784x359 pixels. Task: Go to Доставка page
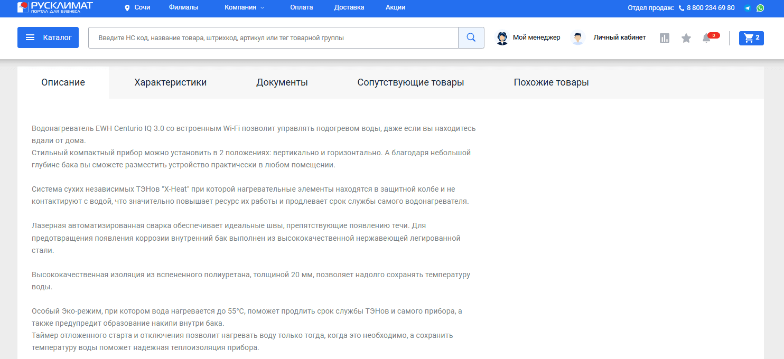[349, 8]
